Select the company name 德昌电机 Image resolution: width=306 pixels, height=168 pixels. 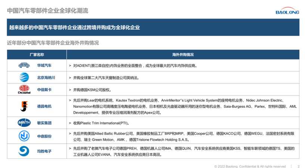(44, 106)
